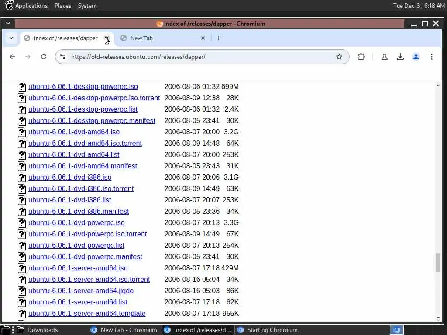Open ubuntu-6.06.1-dvd-i386.list link
This screenshot has width=447, height=335.
(69, 200)
